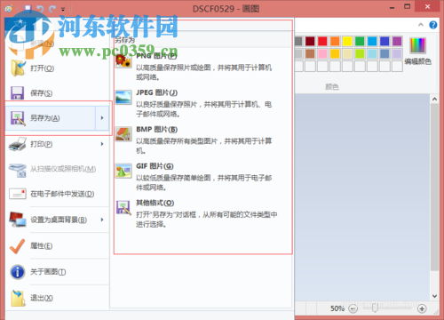Save as PNG 图片(P) format
The height and width of the screenshot is (320, 444).
[202, 67]
